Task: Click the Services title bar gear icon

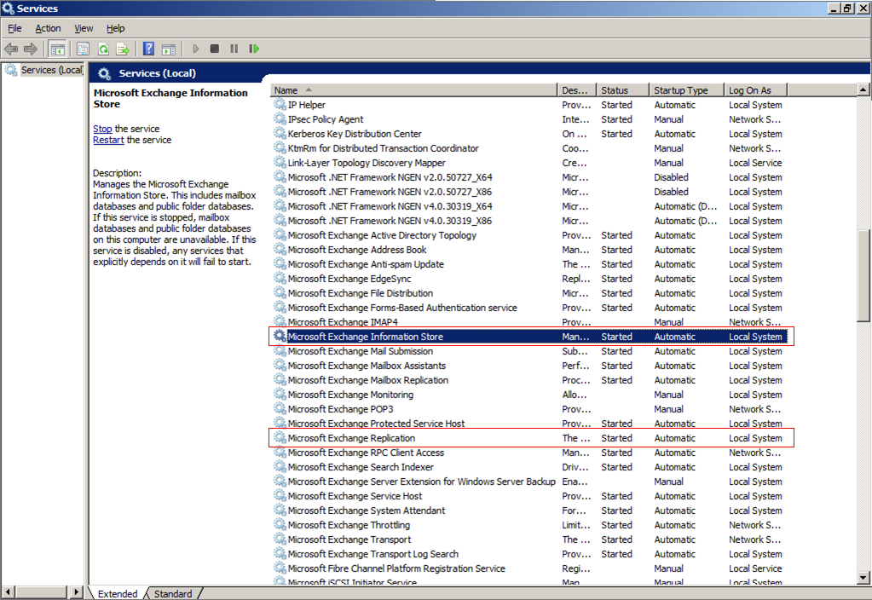Action: pyautogui.click(x=8, y=9)
